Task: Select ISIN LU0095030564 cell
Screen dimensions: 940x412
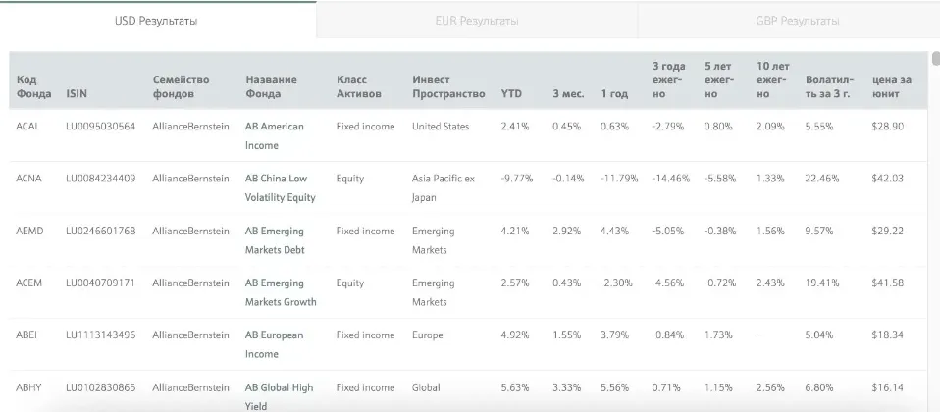Action: pos(101,127)
